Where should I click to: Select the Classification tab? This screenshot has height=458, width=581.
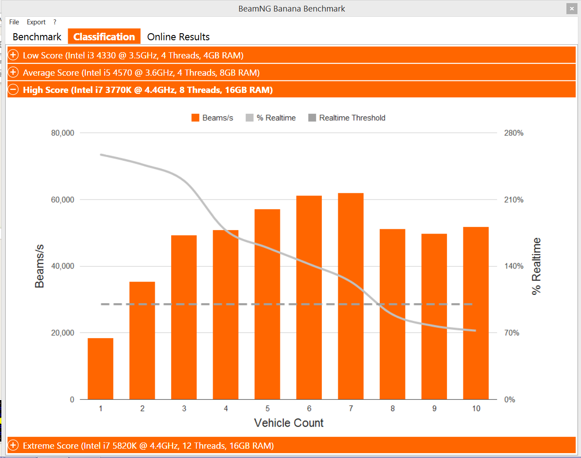pos(104,37)
